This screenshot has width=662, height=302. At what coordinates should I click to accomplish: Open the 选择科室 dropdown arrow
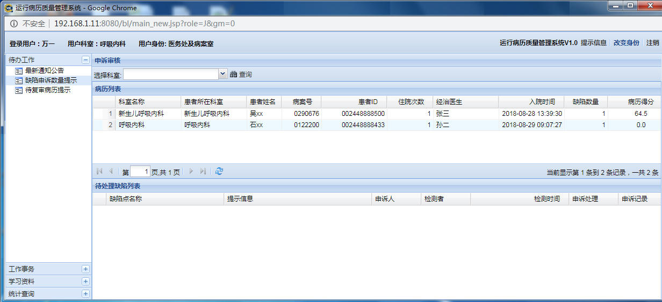click(223, 74)
